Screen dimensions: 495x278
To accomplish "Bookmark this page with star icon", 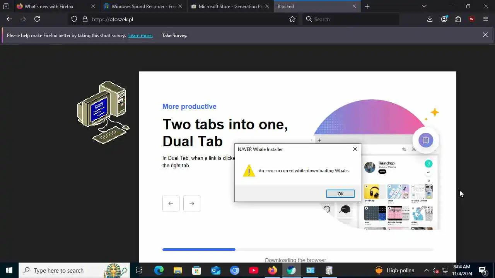I will tap(292, 19).
